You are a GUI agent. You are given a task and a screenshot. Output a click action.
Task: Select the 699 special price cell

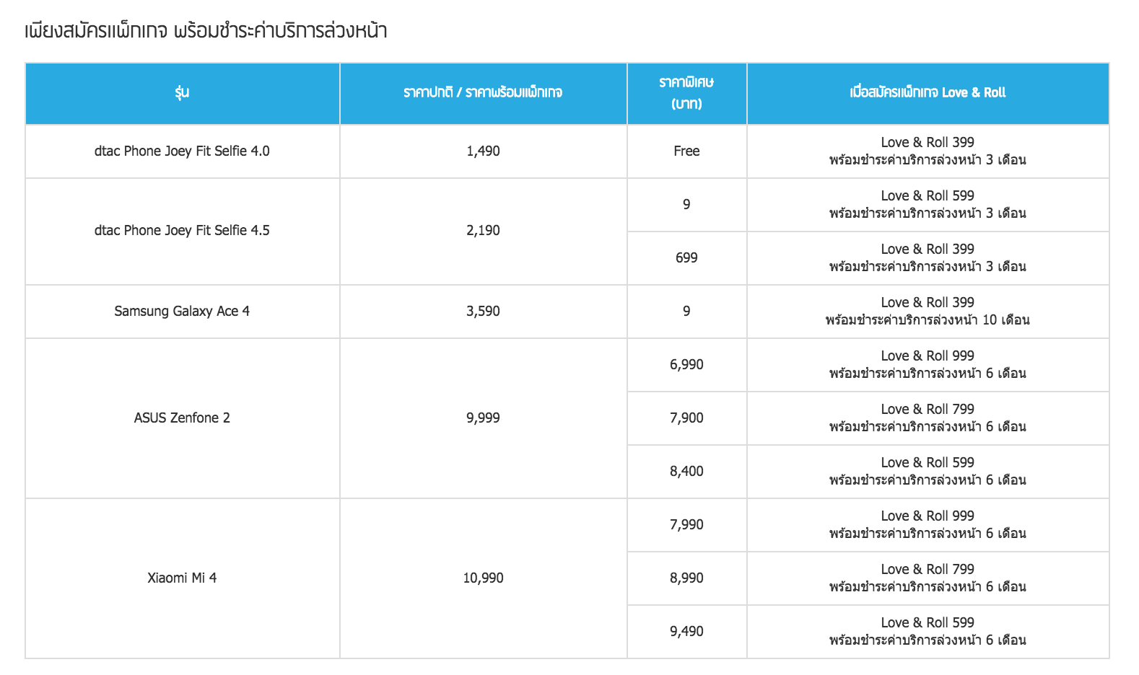click(686, 258)
